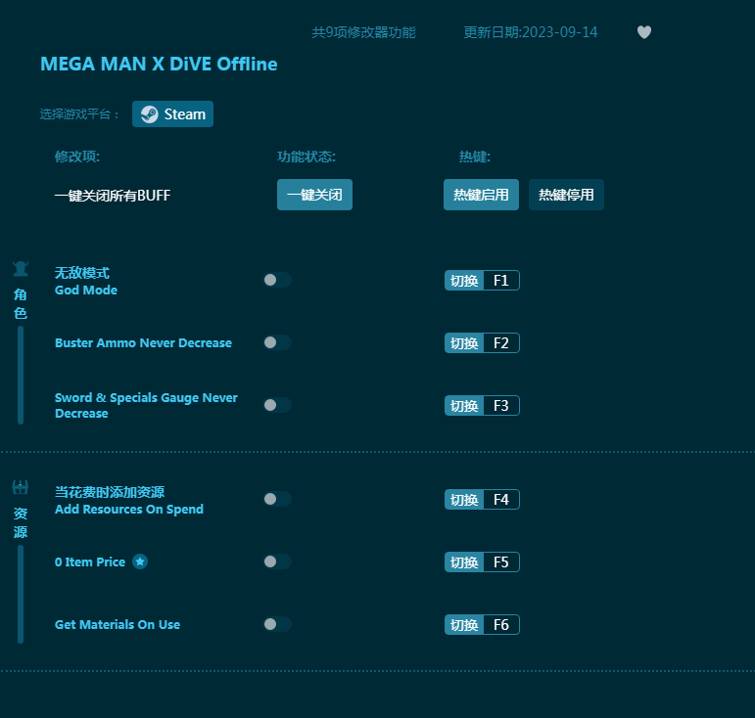Click the F6 hotkey field
The width and height of the screenshot is (755, 718).
[x=501, y=624]
